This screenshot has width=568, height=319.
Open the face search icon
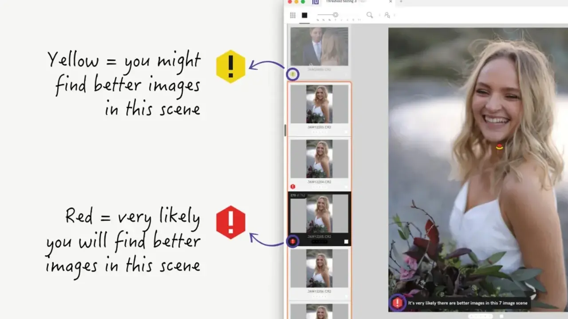click(x=387, y=15)
